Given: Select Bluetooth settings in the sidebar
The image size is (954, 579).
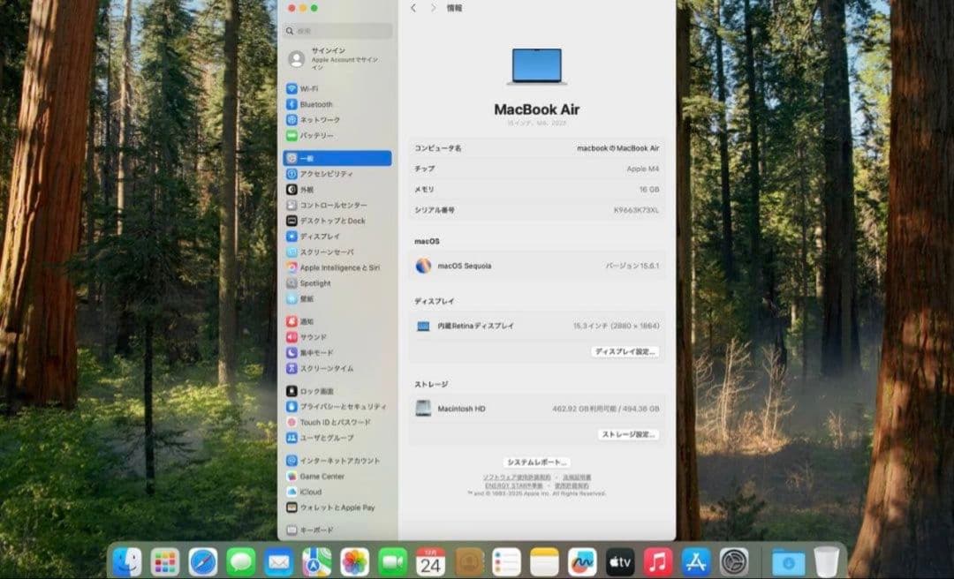Looking at the screenshot, I should point(320,103).
